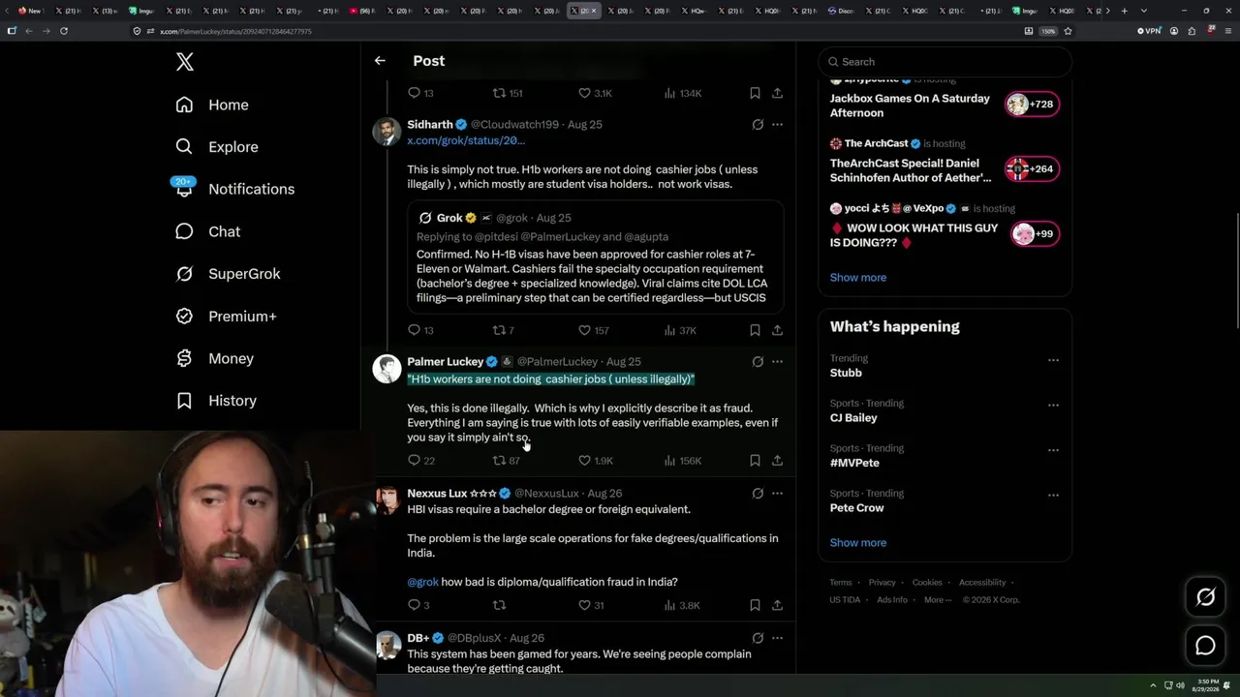1240x697 pixels.
Task: Open Palmer Luckey's profile name link
Action: point(445,362)
